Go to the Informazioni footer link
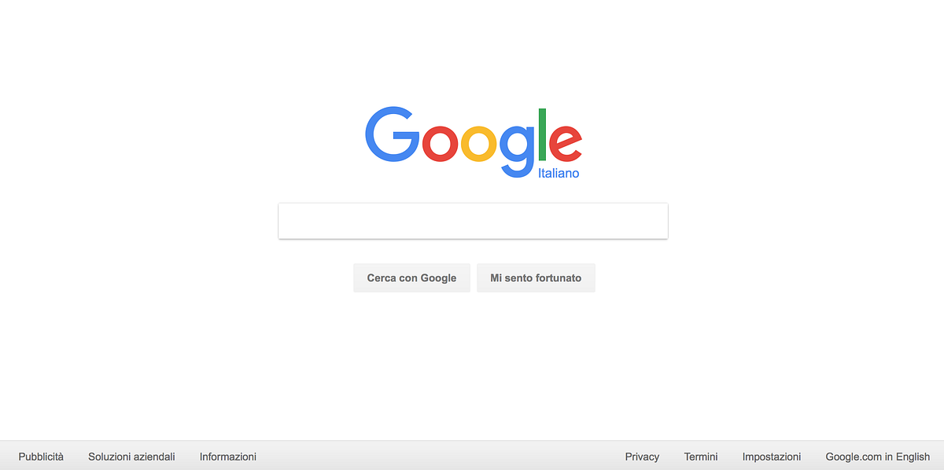This screenshot has height=470, width=944. pyautogui.click(x=228, y=457)
